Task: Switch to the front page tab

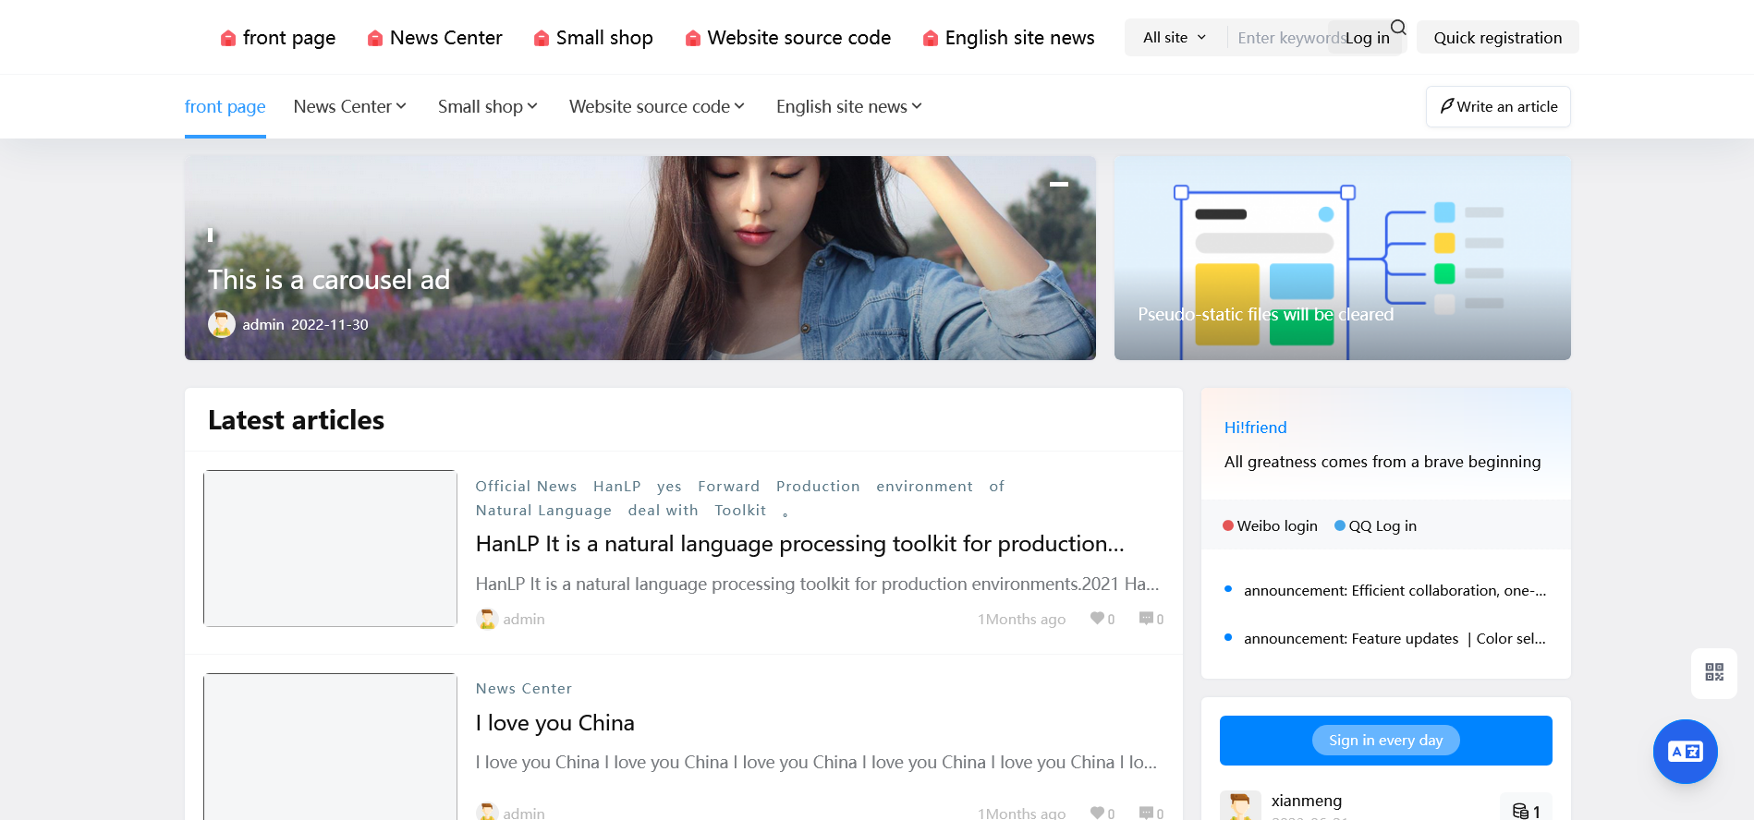Action: click(x=225, y=106)
